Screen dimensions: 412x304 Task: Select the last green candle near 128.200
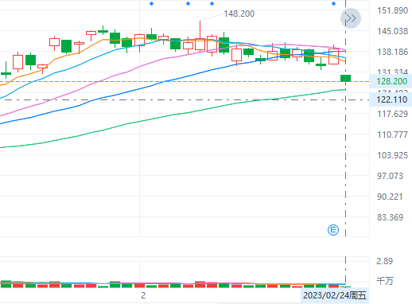[345, 79]
